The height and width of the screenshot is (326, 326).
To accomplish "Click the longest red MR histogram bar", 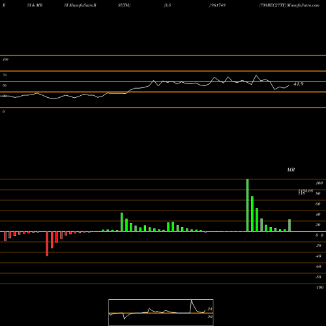I will pos(47,244).
